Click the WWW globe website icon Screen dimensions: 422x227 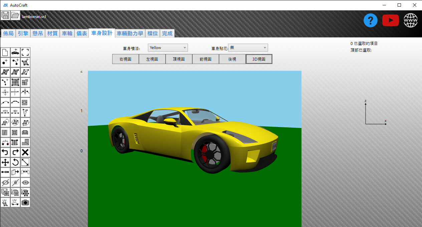pyautogui.click(x=411, y=21)
